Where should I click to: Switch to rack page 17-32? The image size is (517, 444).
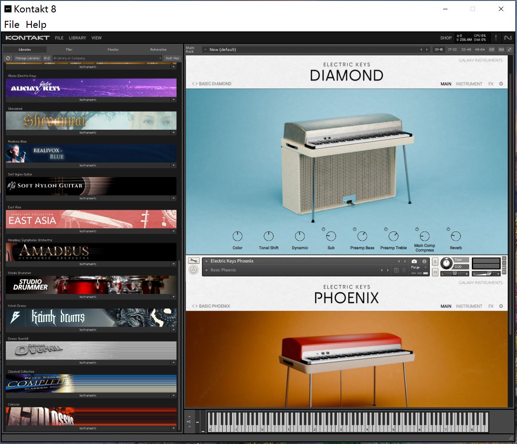click(x=452, y=50)
